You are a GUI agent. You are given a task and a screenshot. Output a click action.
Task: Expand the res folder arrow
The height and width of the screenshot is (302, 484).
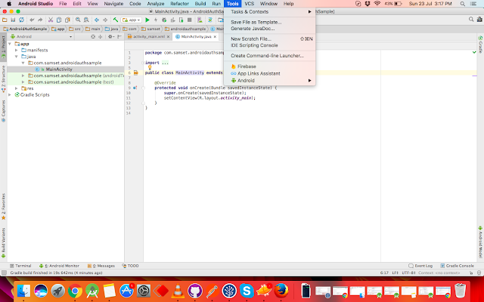(x=17, y=88)
